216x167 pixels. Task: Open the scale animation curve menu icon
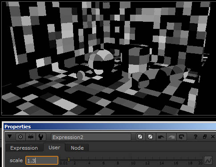pyautogui.click(x=208, y=160)
